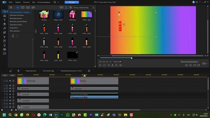
Task: Click the search magnifier in library
Action: click(93, 8)
